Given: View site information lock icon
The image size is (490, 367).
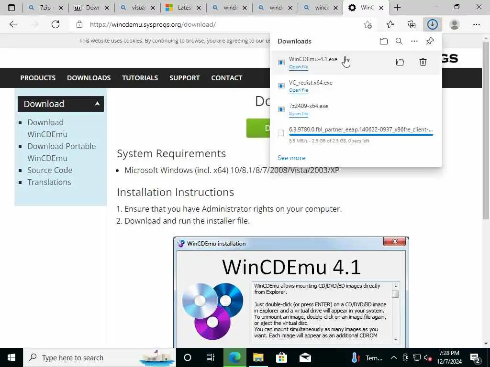Looking at the screenshot, I should [x=79, y=24].
